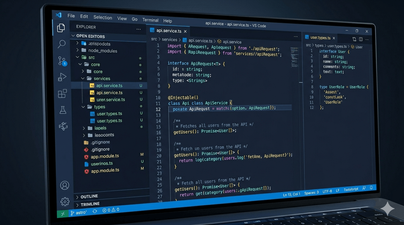Open the Terminal menu
Screen dimensions: 404x225
coord(150,20)
